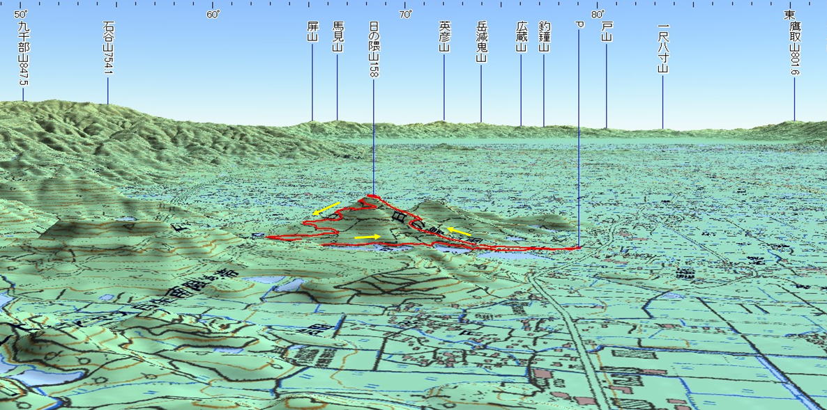Click the P parking marker label
This screenshot has height=410, width=827.
point(579,24)
